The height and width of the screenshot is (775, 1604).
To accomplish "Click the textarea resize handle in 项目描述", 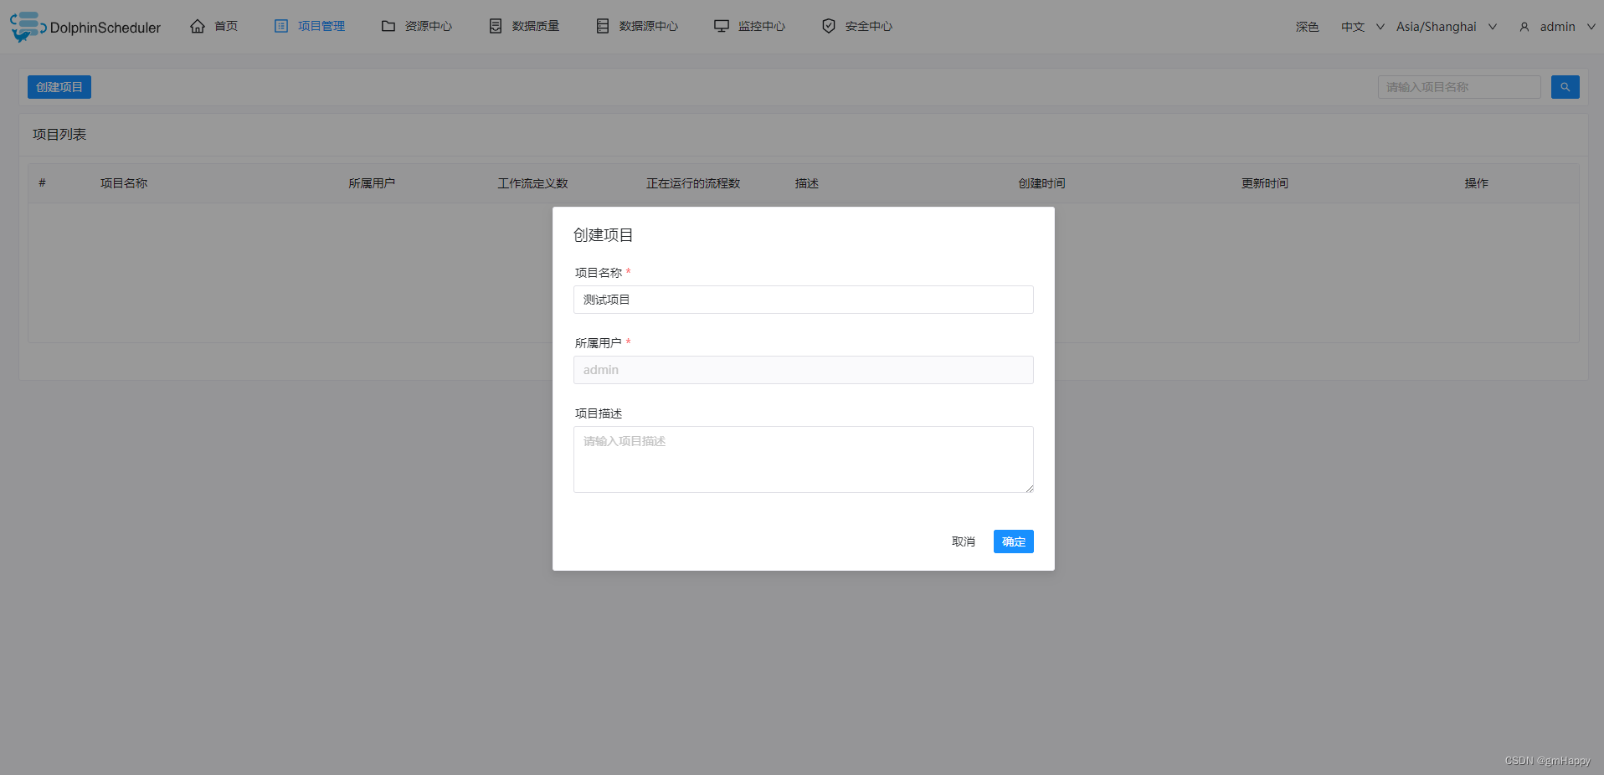I will [1029, 488].
